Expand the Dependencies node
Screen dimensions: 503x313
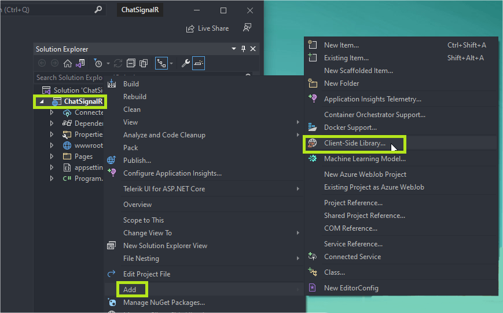click(x=52, y=123)
